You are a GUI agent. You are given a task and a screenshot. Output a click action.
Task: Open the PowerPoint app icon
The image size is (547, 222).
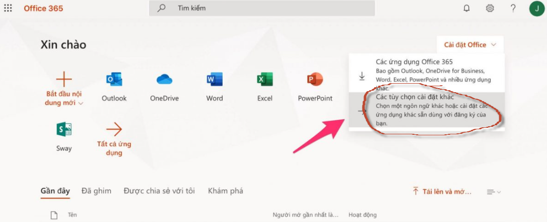(x=315, y=79)
